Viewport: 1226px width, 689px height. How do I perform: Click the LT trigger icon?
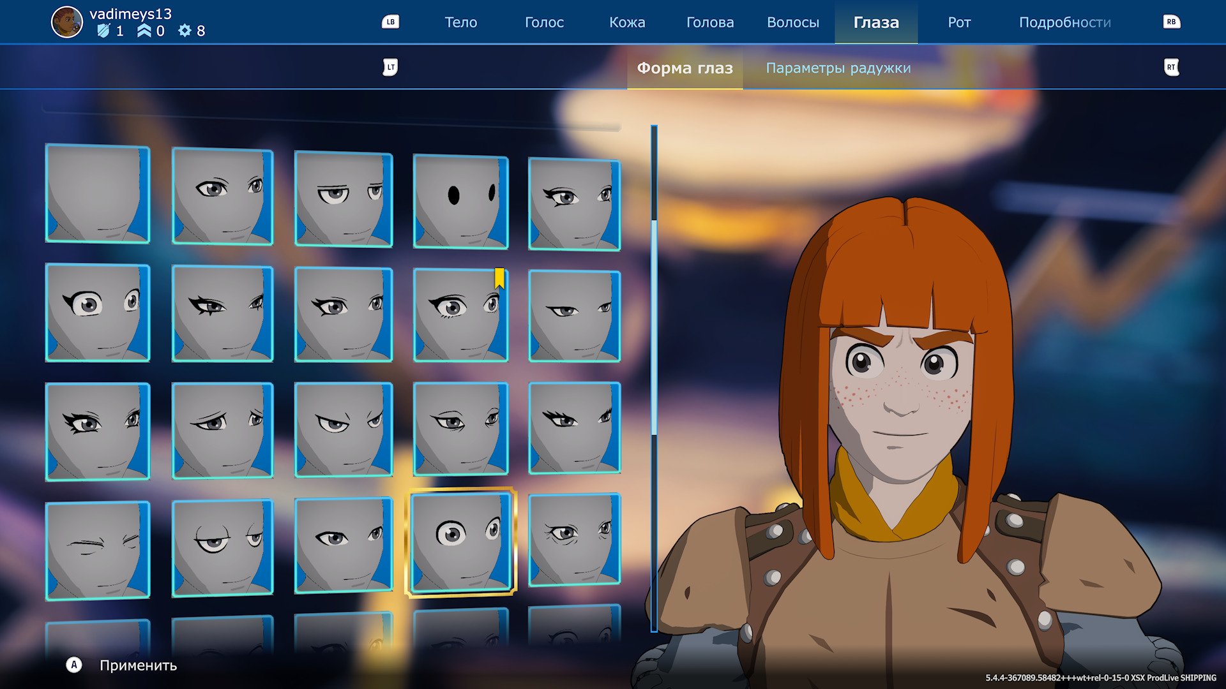click(390, 67)
